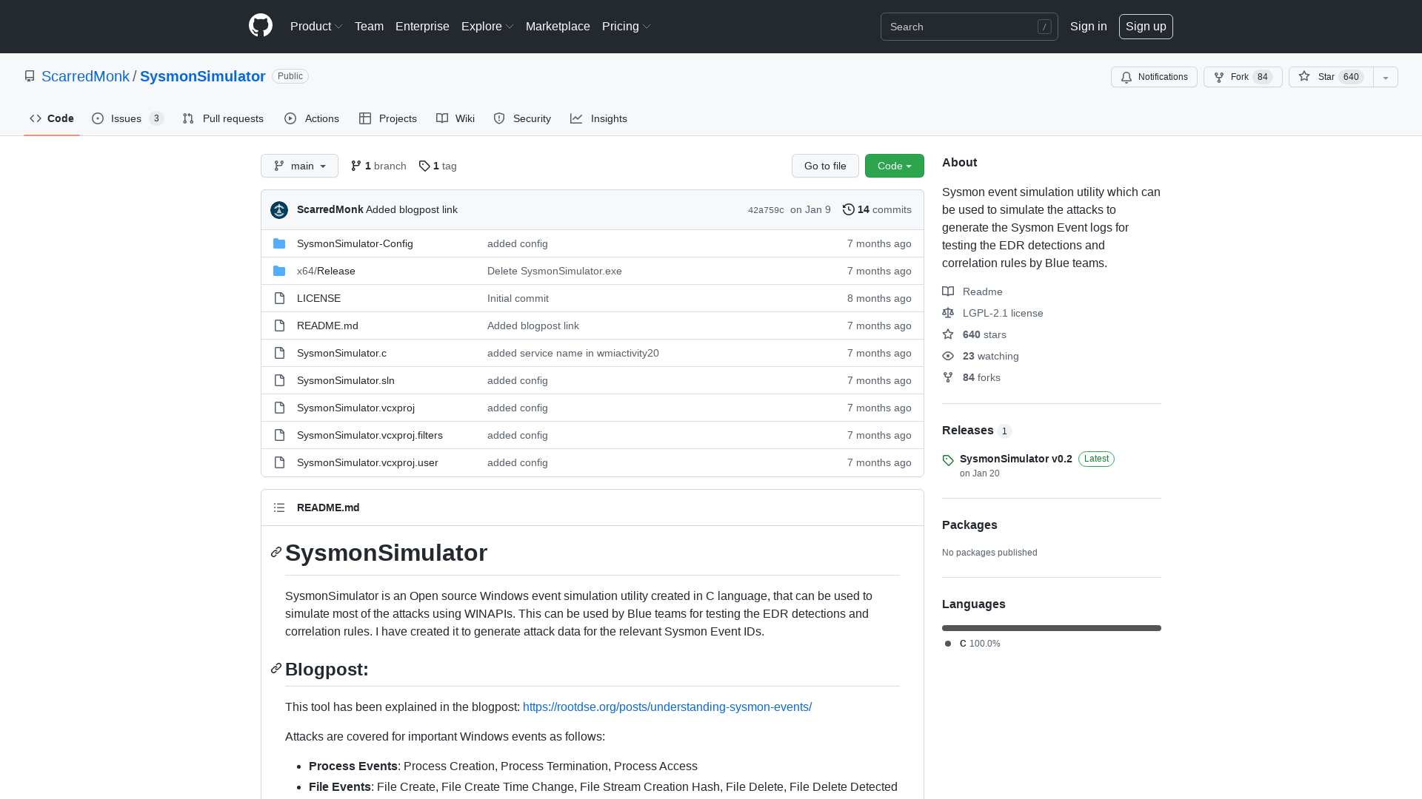Switch to the Security tab

point(522,118)
